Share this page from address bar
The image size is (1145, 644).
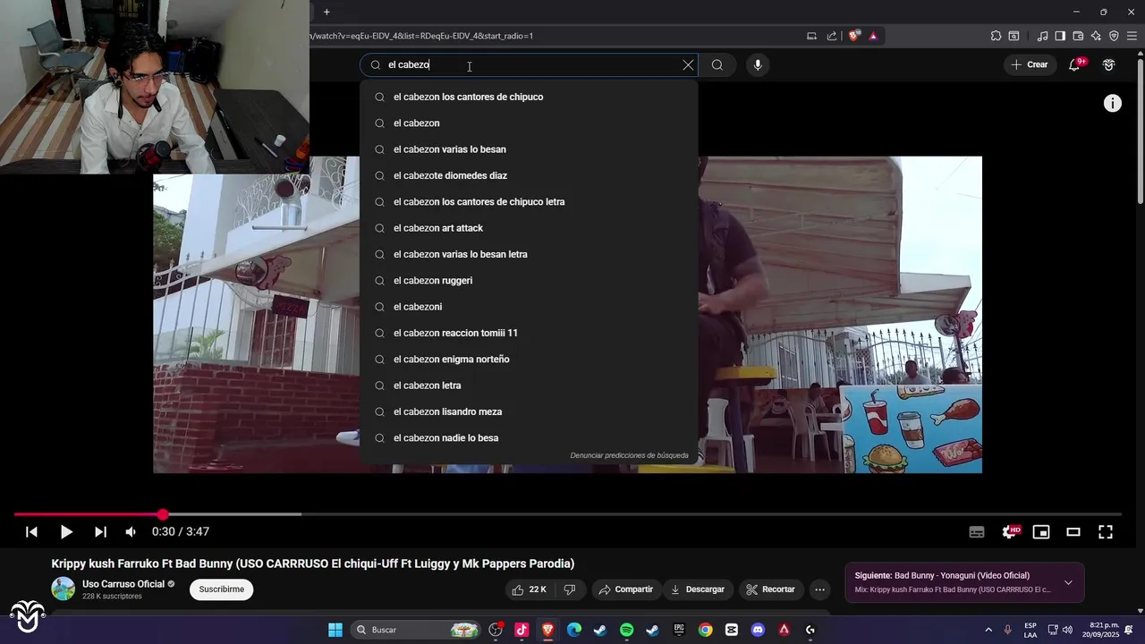click(x=832, y=36)
